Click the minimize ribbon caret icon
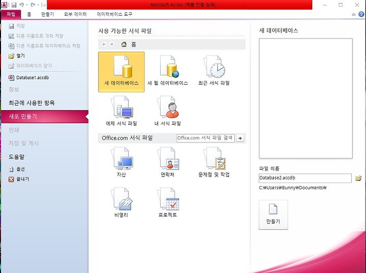This screenshot has width=366, height=273. click(354, 14)
